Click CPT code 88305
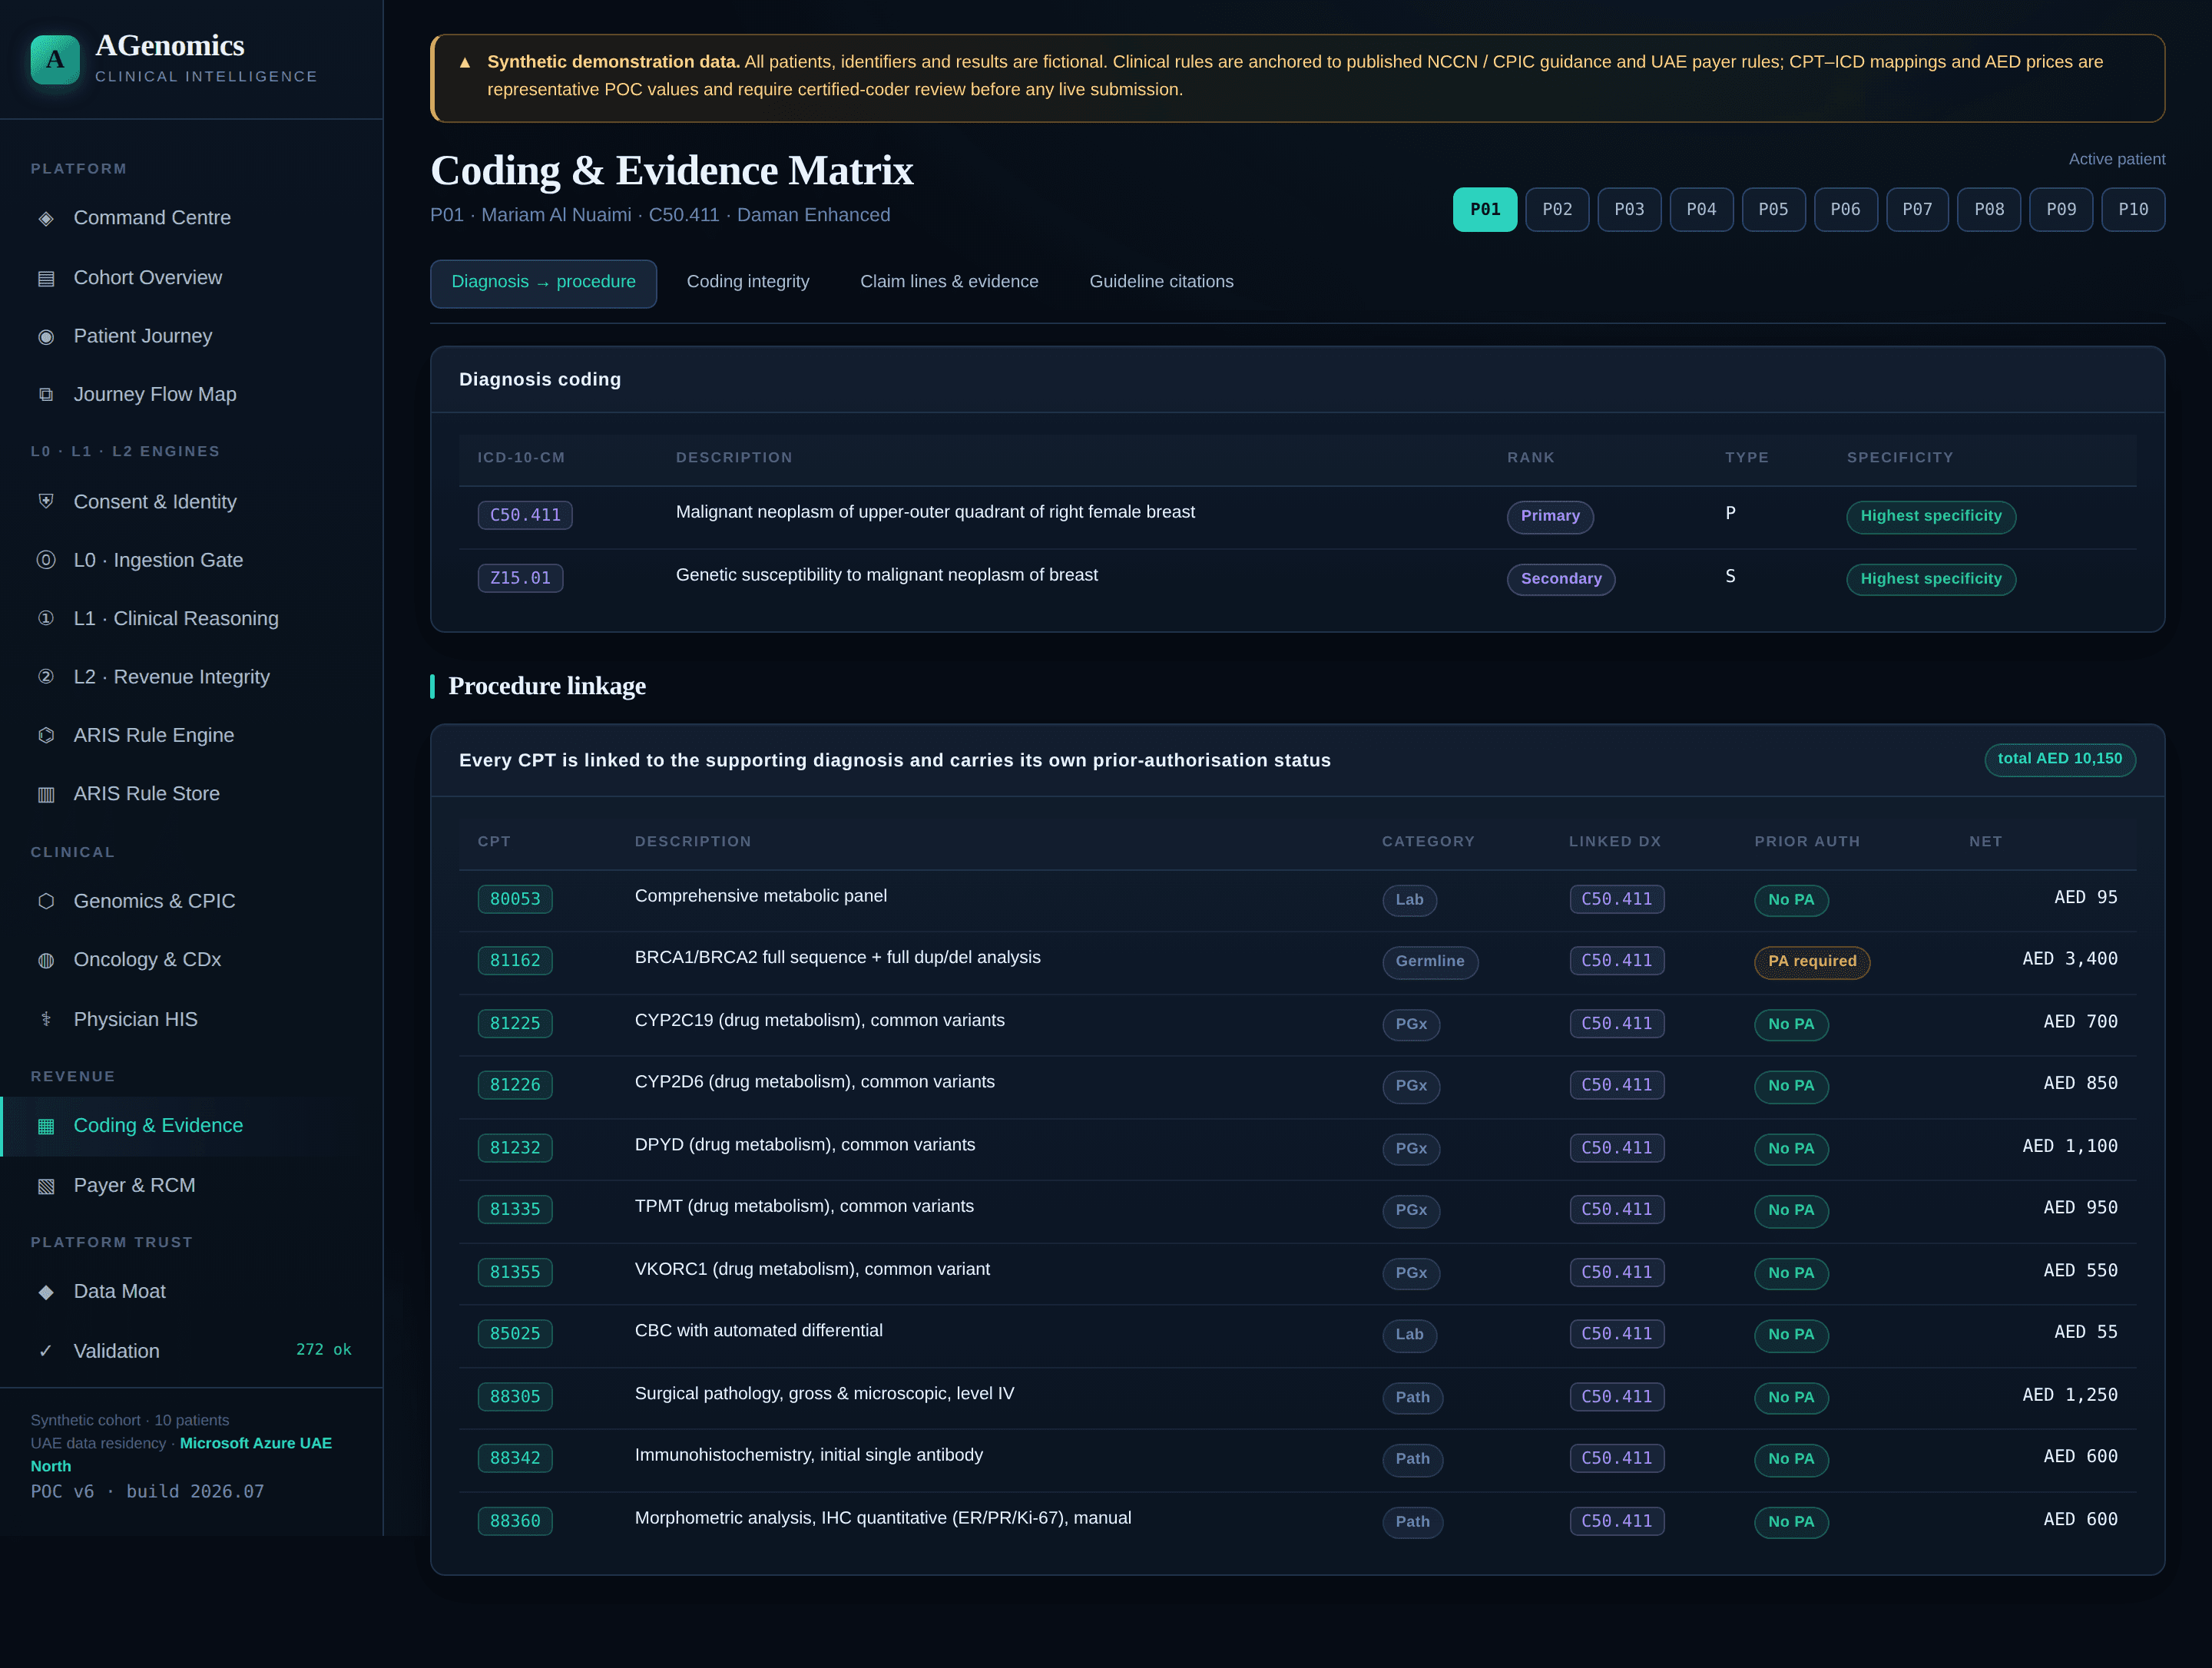Screen dimensions: 2212x1668 [x=515, y=1397]
